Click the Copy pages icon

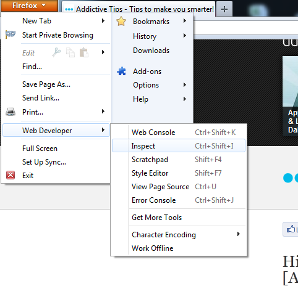point(70,52)
